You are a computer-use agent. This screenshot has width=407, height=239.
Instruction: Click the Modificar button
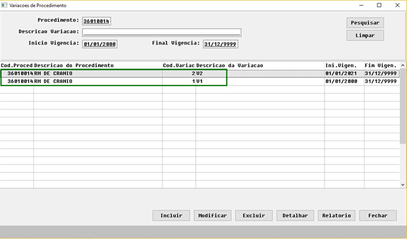tap(213, 215)
